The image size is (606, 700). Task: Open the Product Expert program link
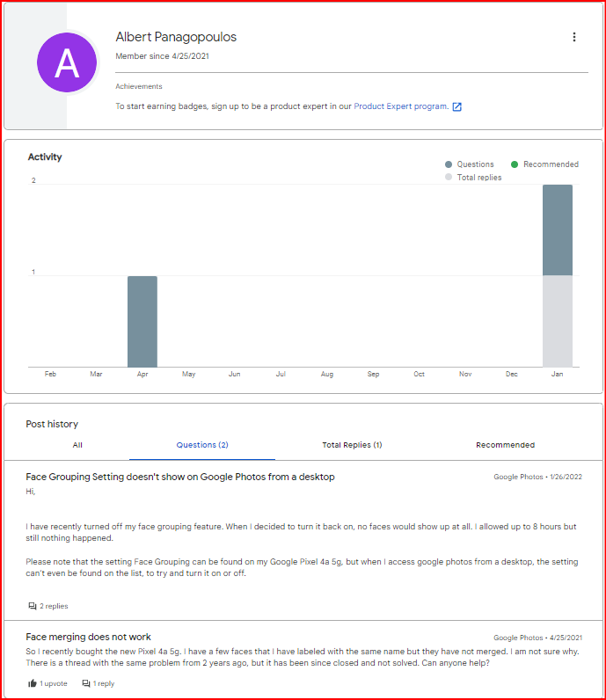[401, 106]
